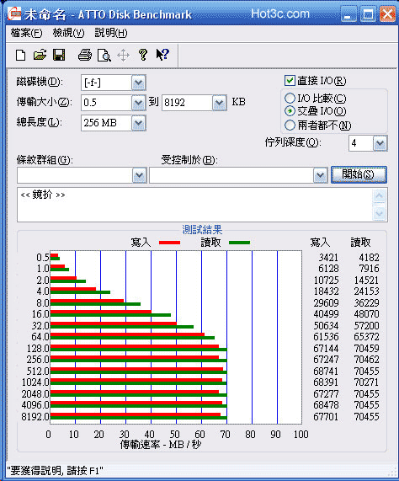Click the green 讀取 legend swatch
399x481 pixels.
tap(239, 243)
